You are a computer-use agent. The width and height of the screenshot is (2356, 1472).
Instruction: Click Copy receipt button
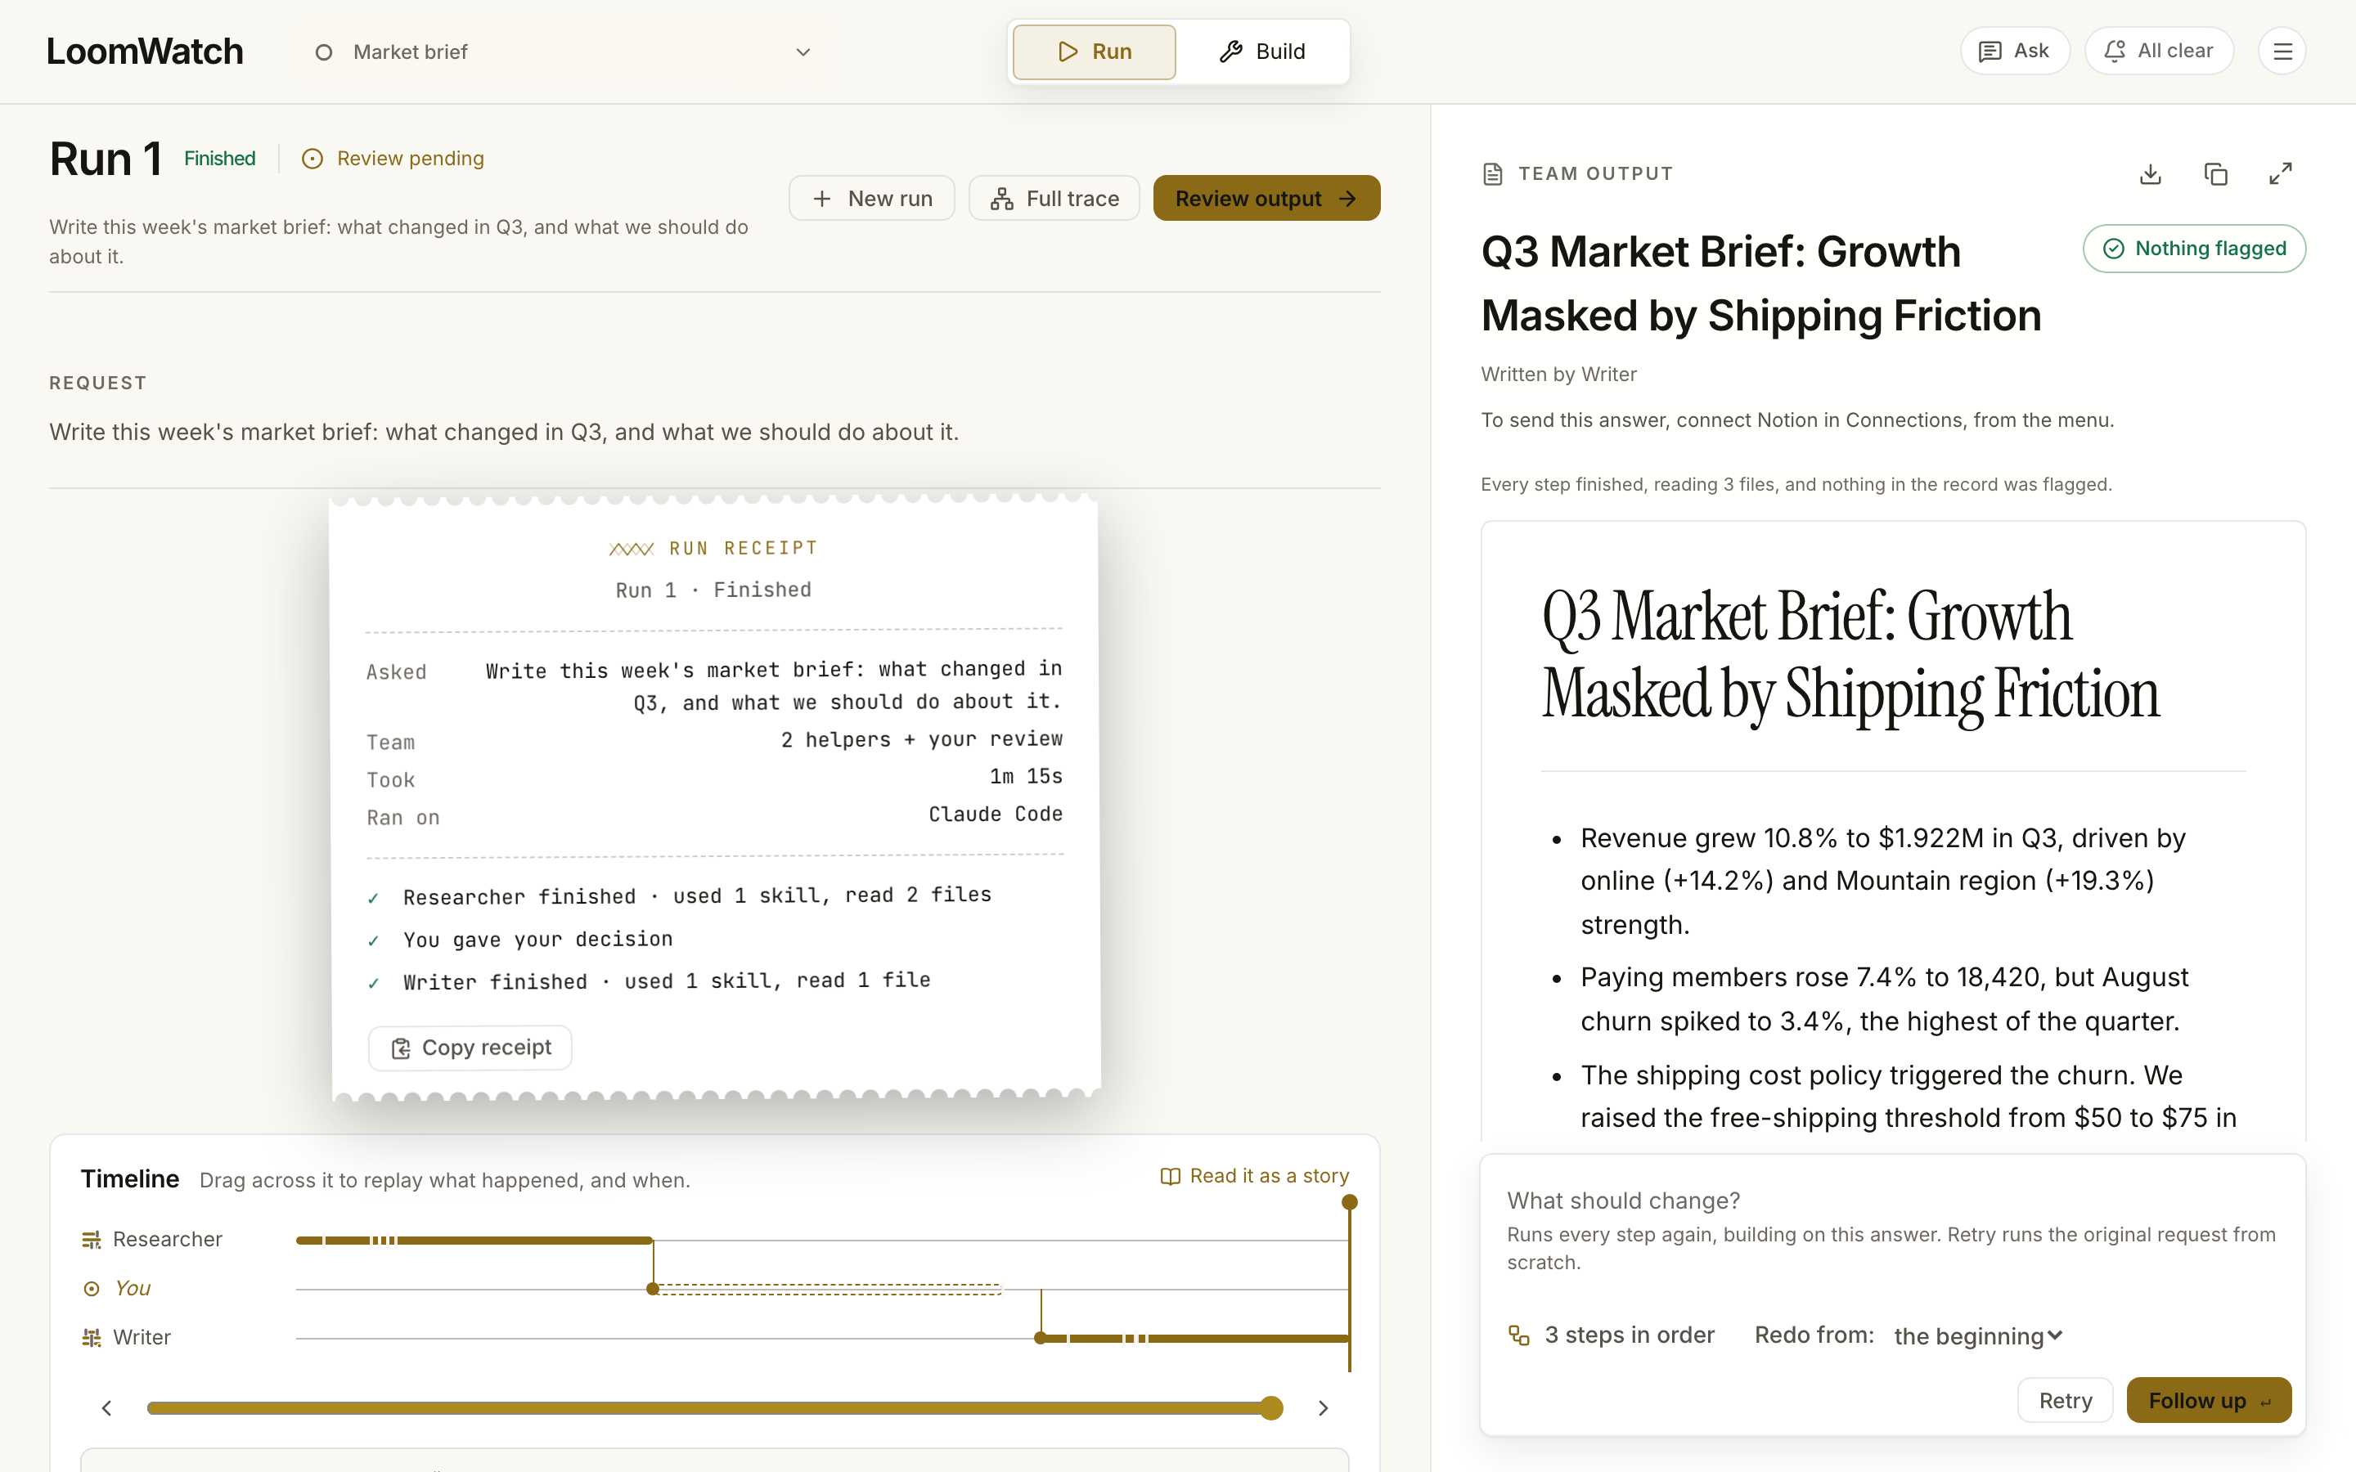[x=470, y=1048]
